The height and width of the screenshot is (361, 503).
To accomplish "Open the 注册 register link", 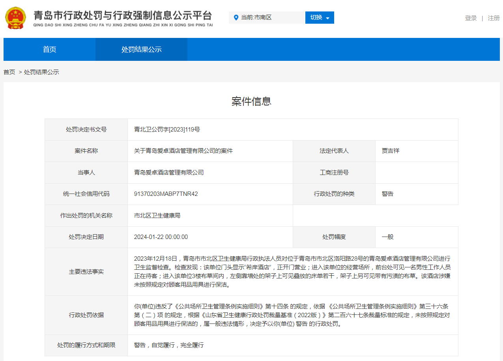I will 494,18.
